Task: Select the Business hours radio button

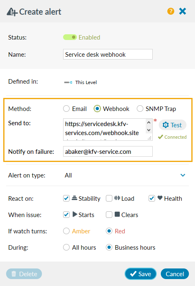Action: point(109,247)
